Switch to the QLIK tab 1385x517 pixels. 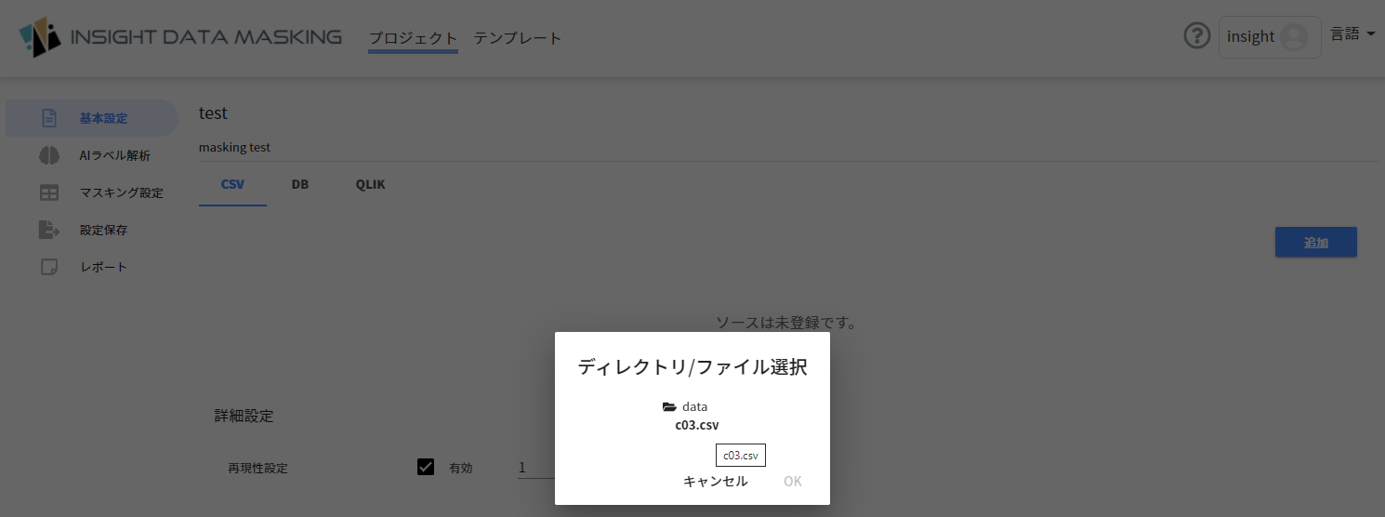(370, 184)
